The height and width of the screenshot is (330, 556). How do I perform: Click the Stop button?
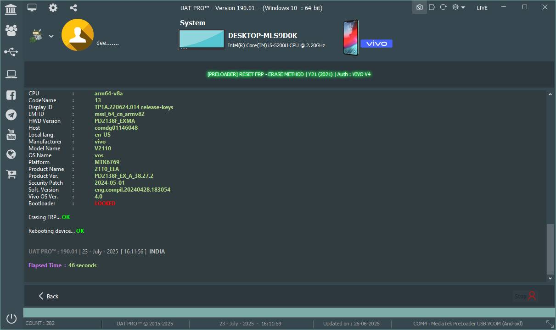[x=525, y=296]
